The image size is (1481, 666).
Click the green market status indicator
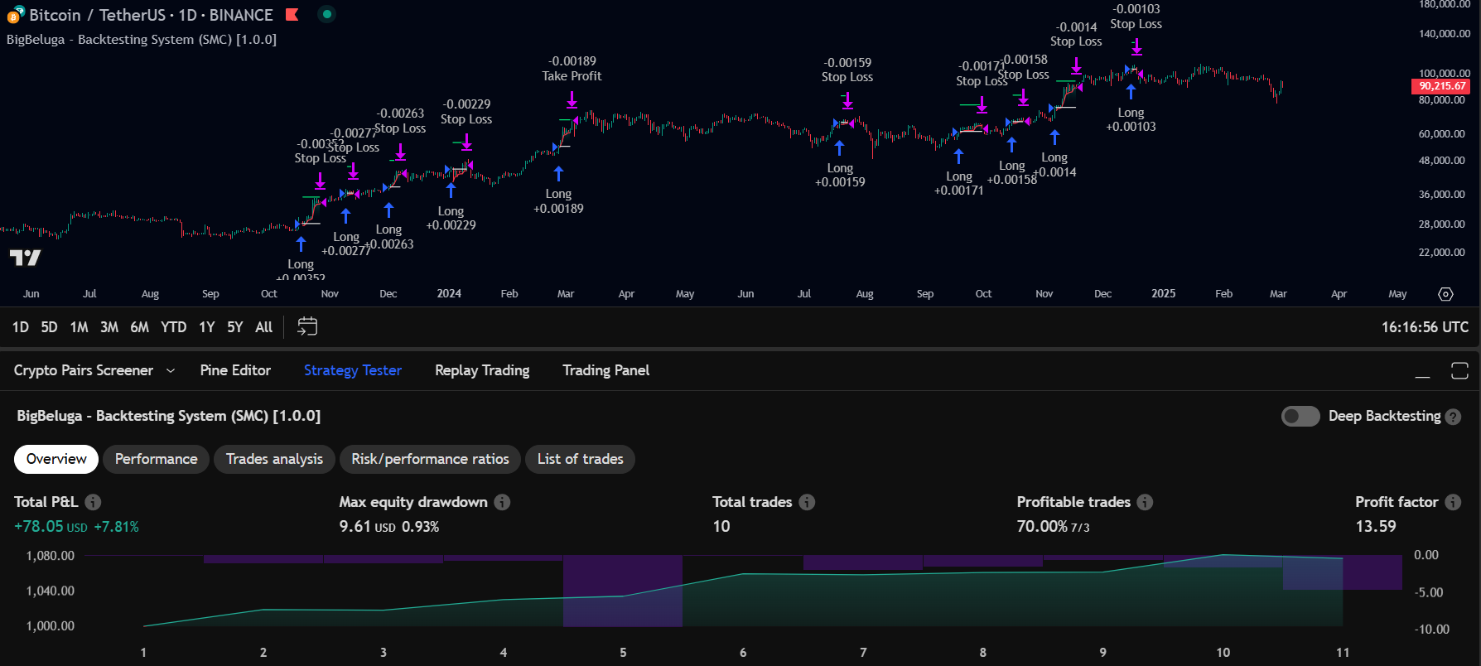click(327, 14)
